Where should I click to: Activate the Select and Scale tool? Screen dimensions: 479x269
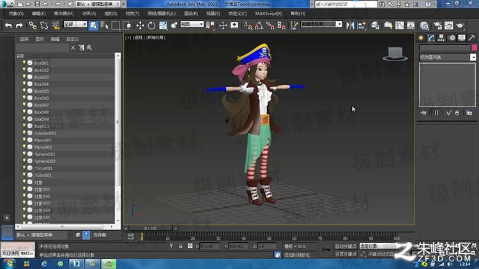(x=163, y=25)
